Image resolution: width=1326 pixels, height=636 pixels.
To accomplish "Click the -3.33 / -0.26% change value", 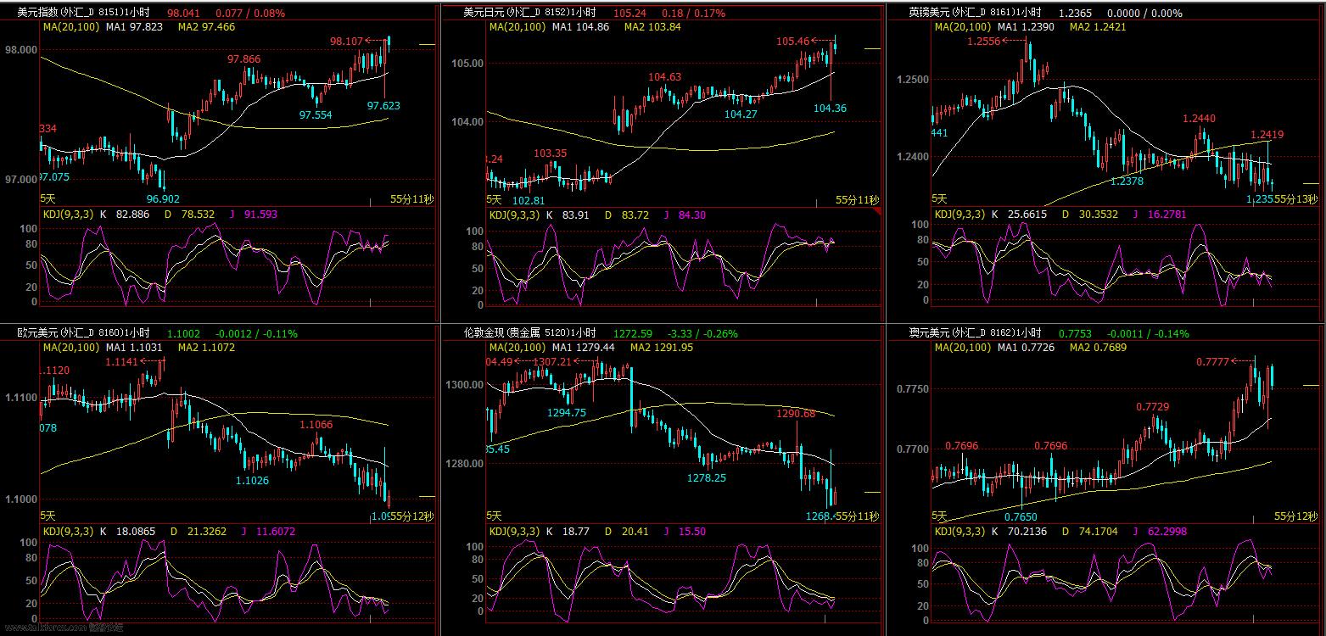I will 703,334.
